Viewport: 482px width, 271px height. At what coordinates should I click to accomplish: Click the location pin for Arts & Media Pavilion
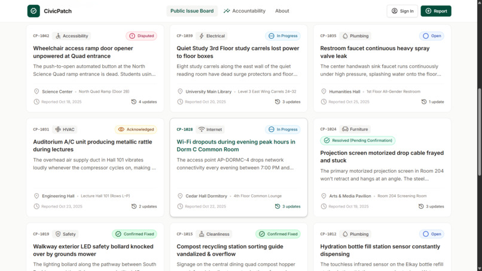(x=324, y=196)
